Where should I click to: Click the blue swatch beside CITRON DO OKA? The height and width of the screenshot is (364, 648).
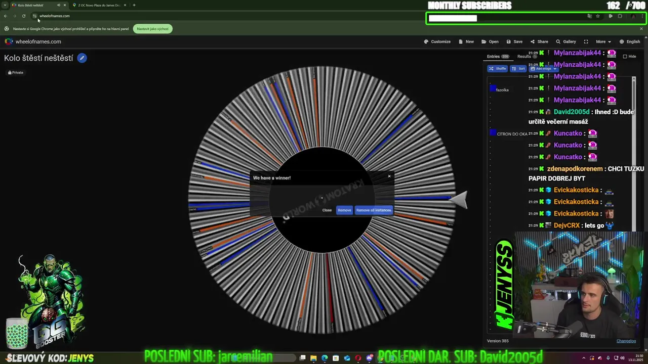(x=493, y=132)
